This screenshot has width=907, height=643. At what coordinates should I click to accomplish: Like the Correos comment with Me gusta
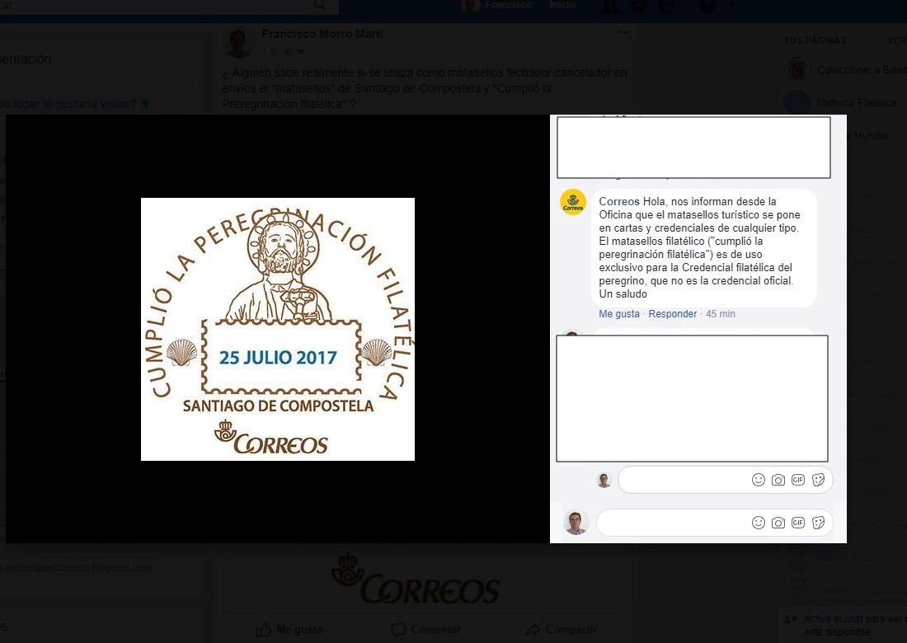click(619, 314)
